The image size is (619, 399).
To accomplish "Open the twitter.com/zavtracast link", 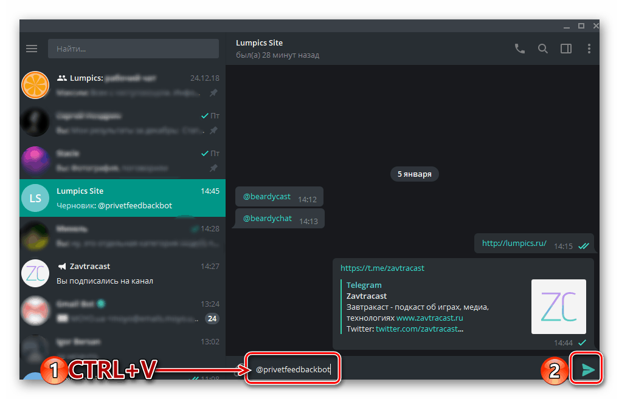I will click(x=417, y=329).
